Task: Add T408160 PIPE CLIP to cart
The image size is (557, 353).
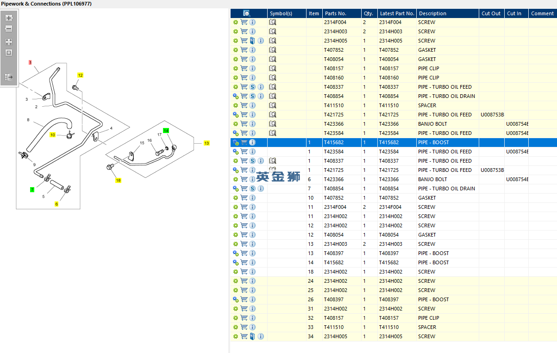Action: pos(244,78)
